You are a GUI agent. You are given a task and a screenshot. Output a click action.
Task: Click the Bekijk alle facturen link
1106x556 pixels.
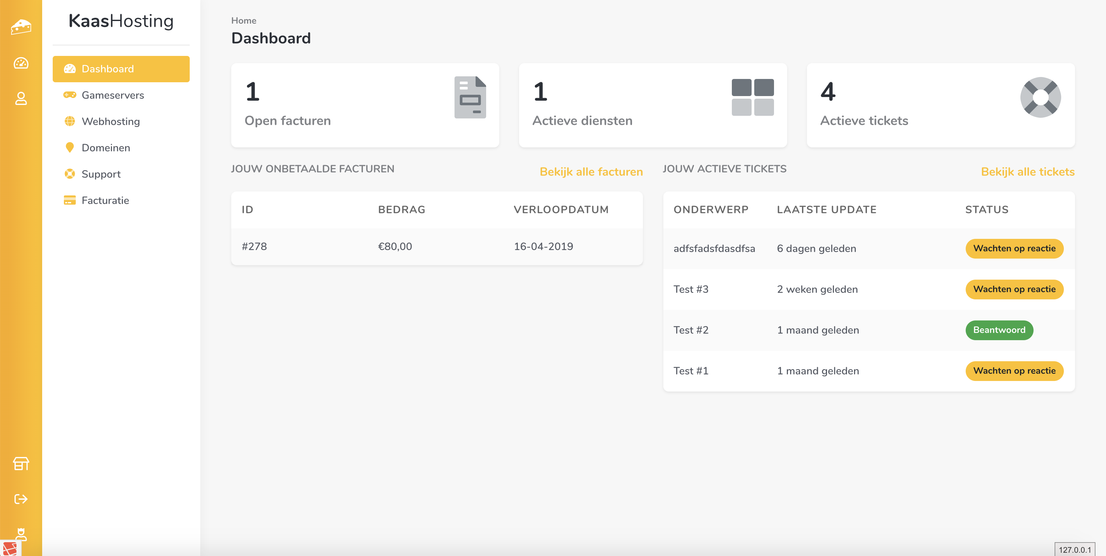591,172
